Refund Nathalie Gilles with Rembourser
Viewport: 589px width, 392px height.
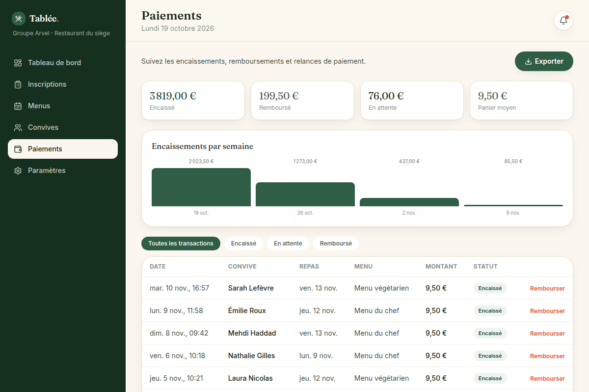tap(547, 356)
